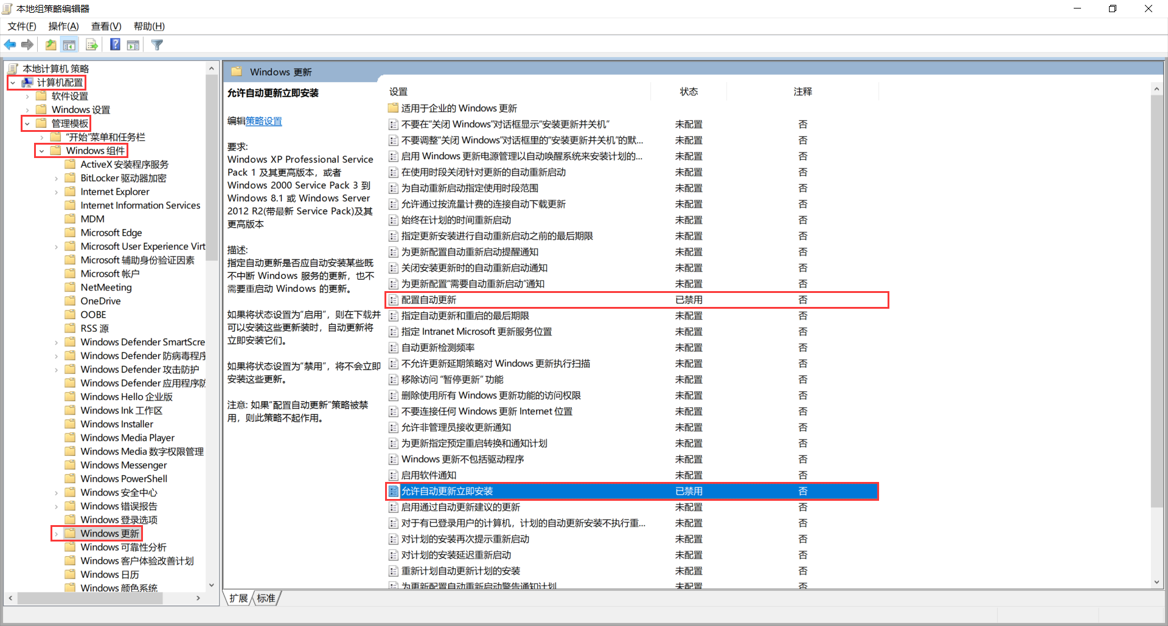This screenshot has width=1168, height=626.
Task: Expand the Internet Explorer node
Action: pos(55,191)
